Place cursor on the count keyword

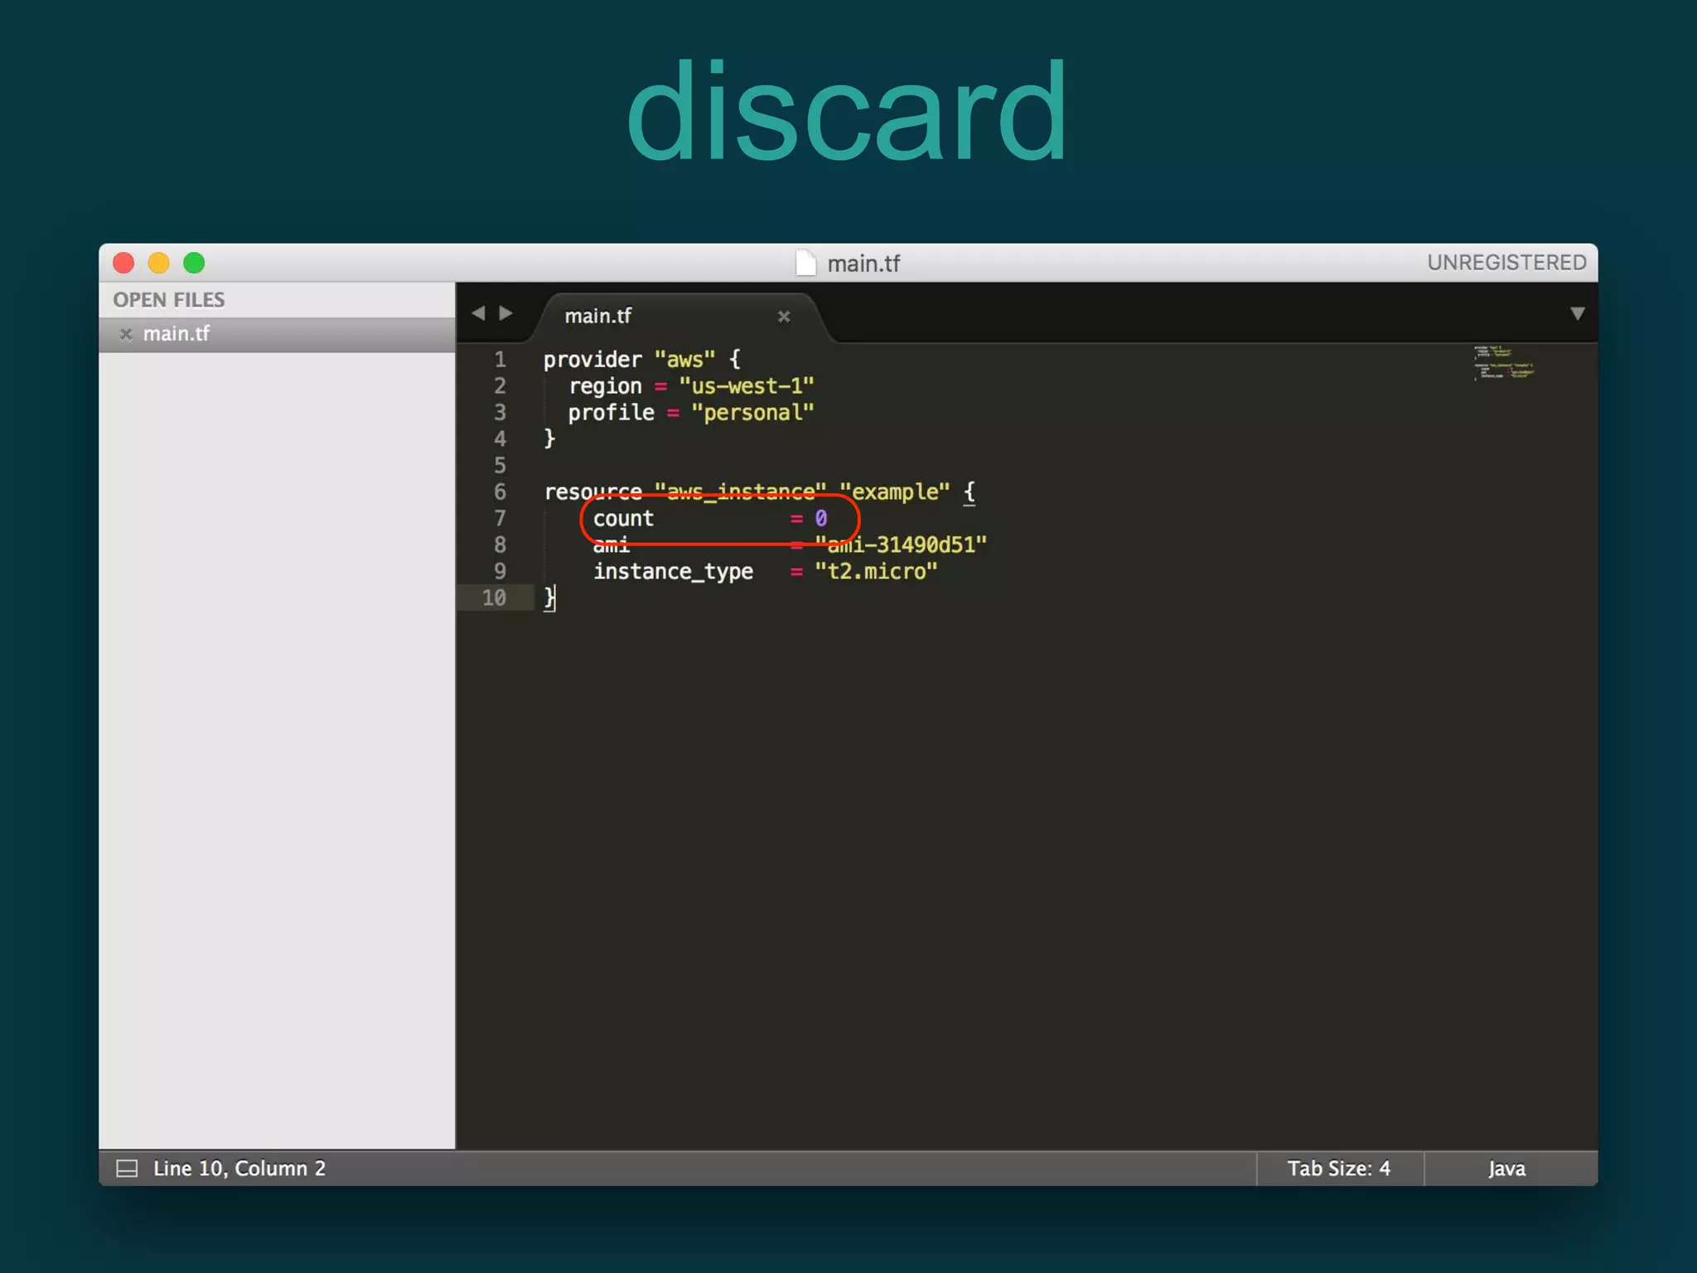(x=623, y=519)
